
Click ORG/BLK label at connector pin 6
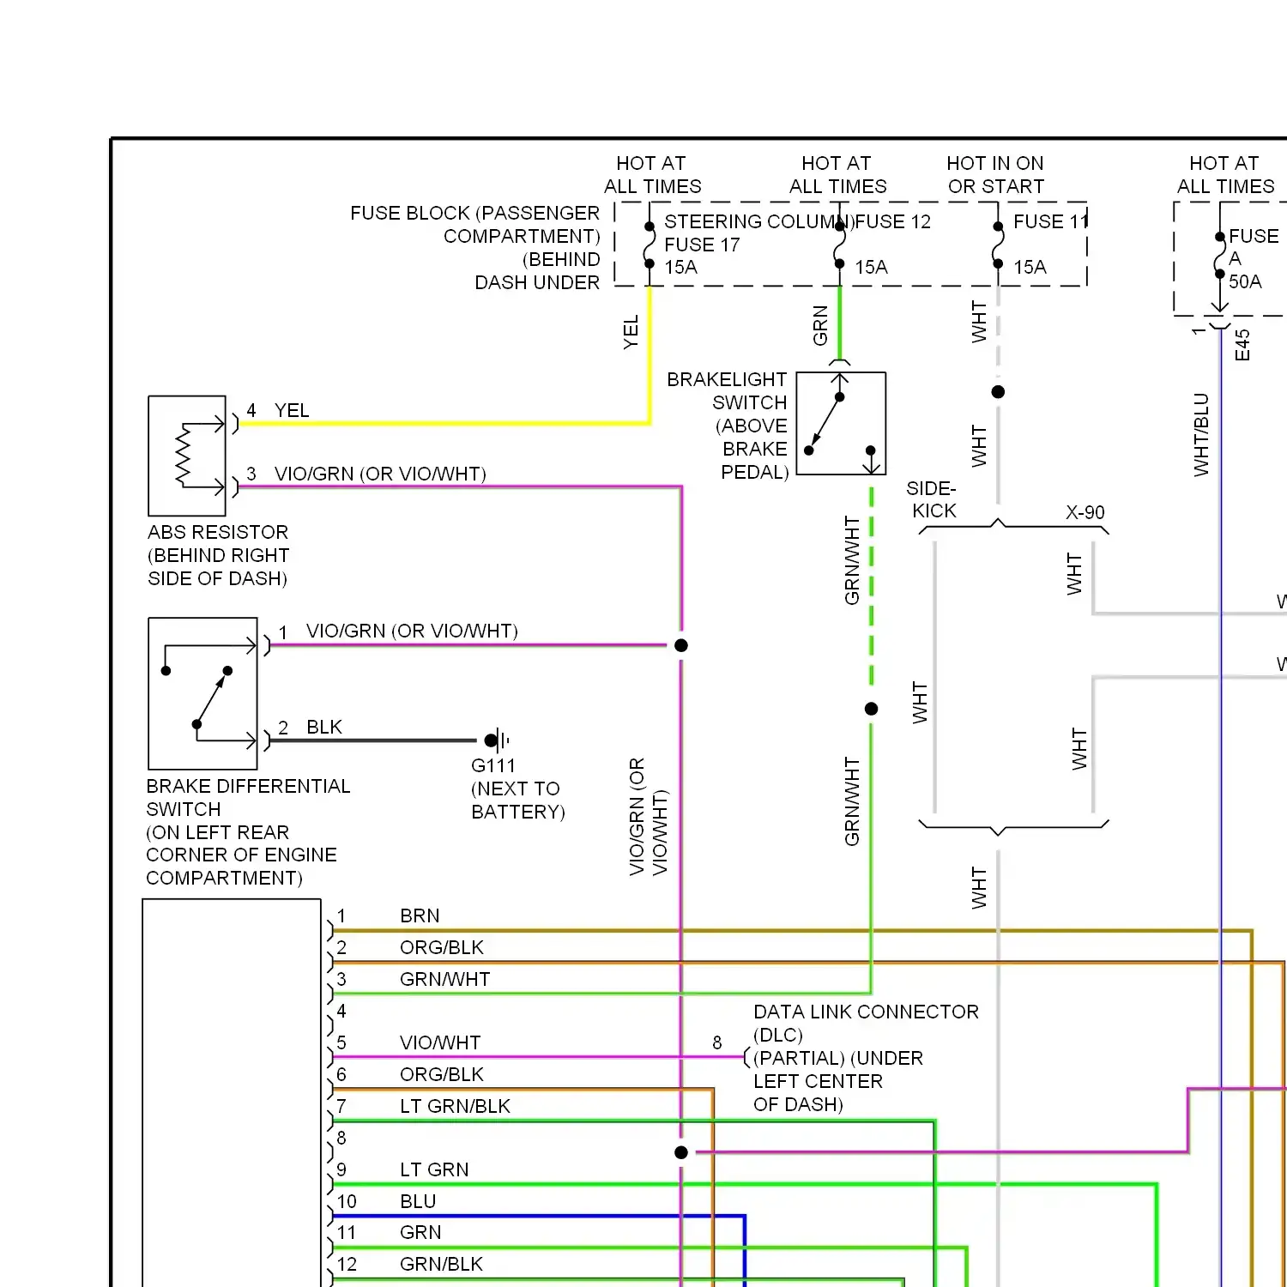pos(442,1074)
